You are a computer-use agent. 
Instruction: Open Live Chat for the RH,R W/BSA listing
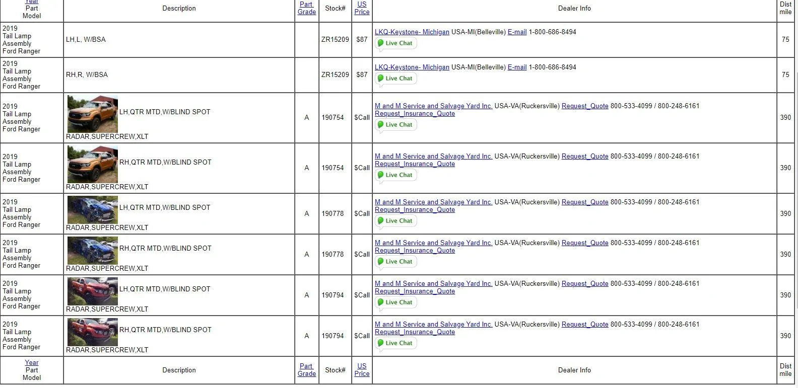[396, 79]
